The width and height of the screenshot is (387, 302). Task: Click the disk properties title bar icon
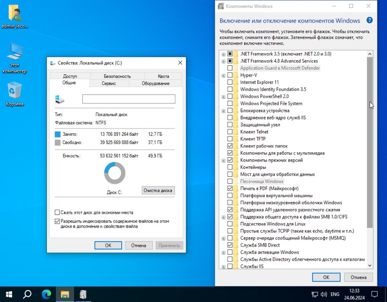53,63
